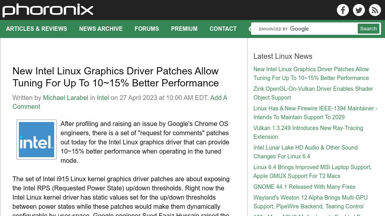Screen dimensions: 385x216
Task: Open GNOME 44.1 Released link
Action: [304, 187]
